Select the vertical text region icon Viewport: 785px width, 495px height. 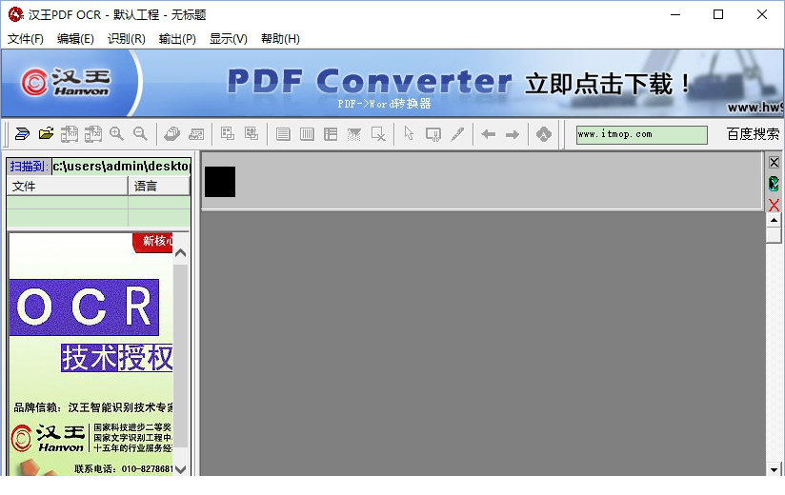[x=307, y=134]
